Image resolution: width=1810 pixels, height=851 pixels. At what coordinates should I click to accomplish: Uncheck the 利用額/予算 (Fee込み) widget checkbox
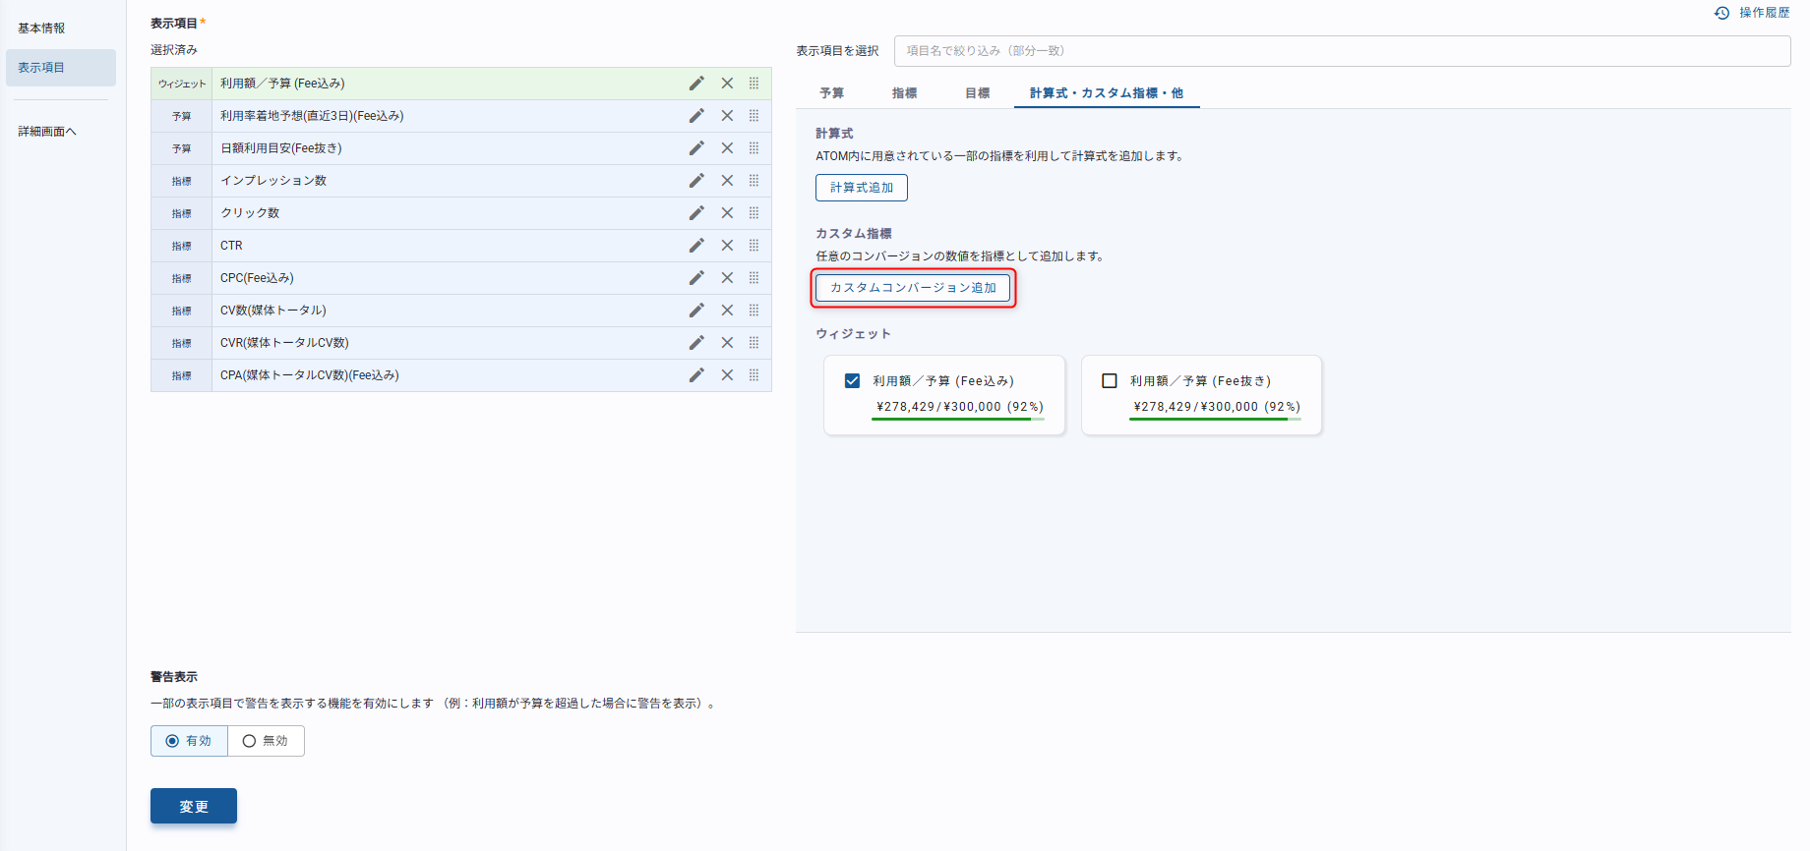coord(852,381)
